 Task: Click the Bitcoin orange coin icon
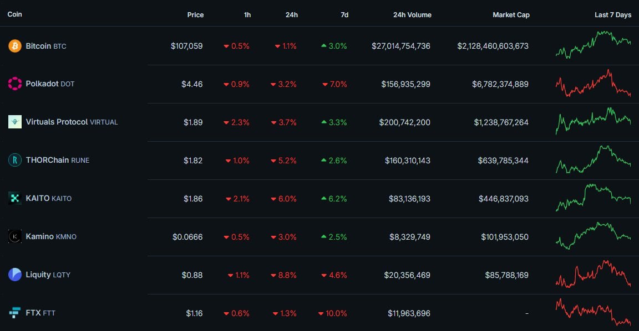click(15, 46)
